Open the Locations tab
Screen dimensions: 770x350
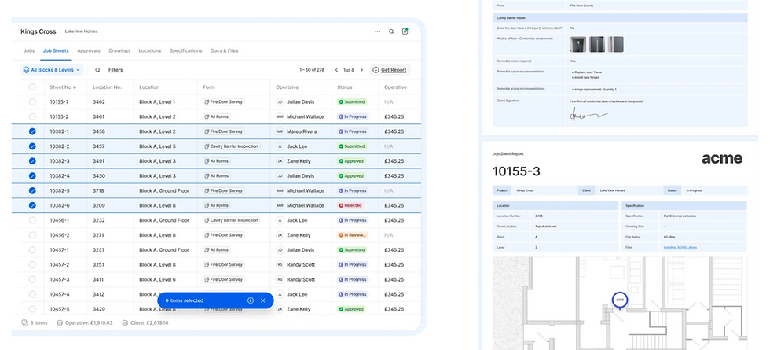coord(150,50)
